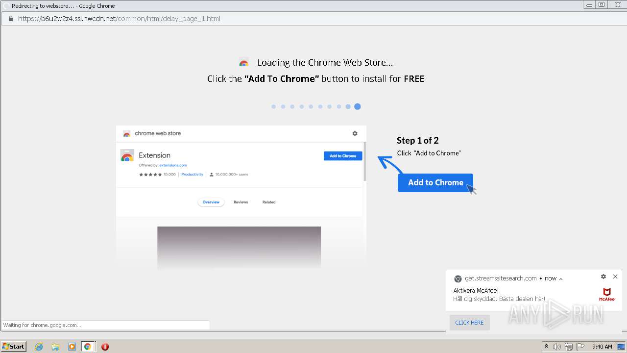
Task: Close the McAfee notification popup
Action: (x=615, y=277)
